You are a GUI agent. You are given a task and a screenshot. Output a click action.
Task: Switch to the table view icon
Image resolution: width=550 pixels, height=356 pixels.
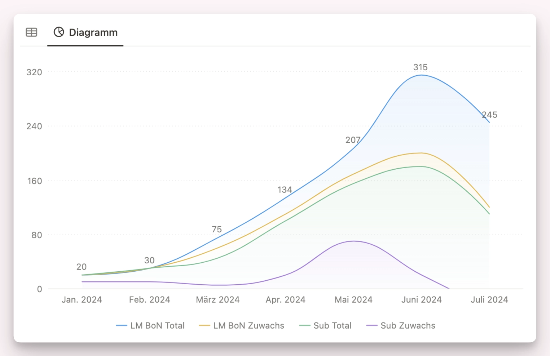(31, 32)
